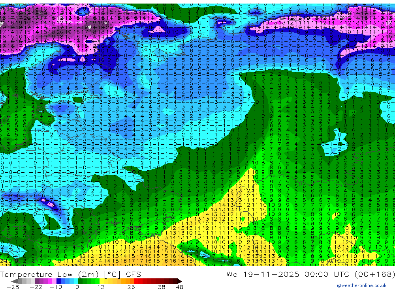The height and width of the screenshot is (289, 395).
Task: Click the bright red swatch right of 26
Action: (x=136, y=281)
